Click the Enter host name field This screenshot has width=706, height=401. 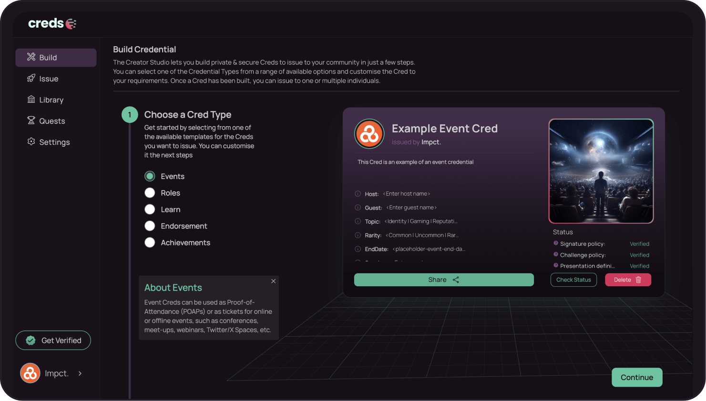coord(408,194)
